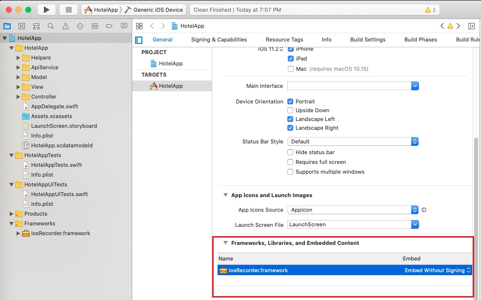481x300 pixels.
Task: Collapse the HotelAppTests group
Action: click(11, 155)
